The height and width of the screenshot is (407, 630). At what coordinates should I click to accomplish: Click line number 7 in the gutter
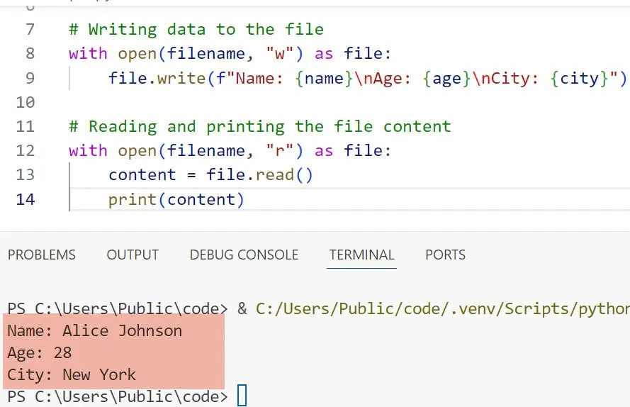(29, 30)
